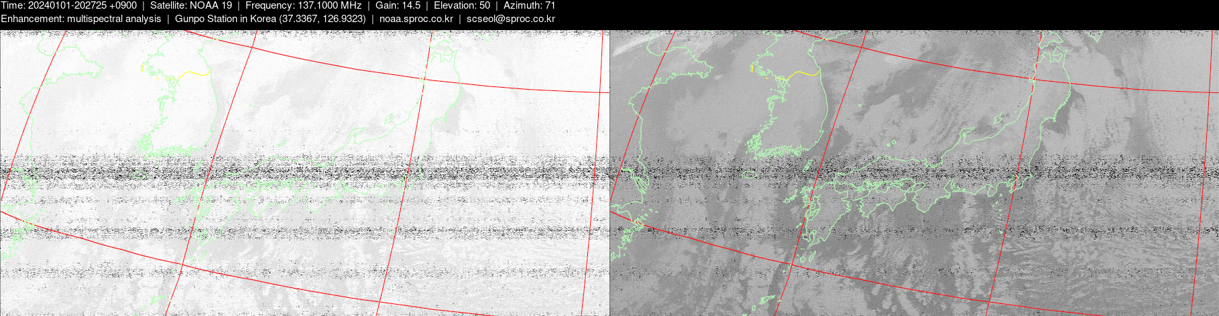Screen dimensions: 1219x316
Task: Click the Elevation: 50 value
Action: (462, 5)
